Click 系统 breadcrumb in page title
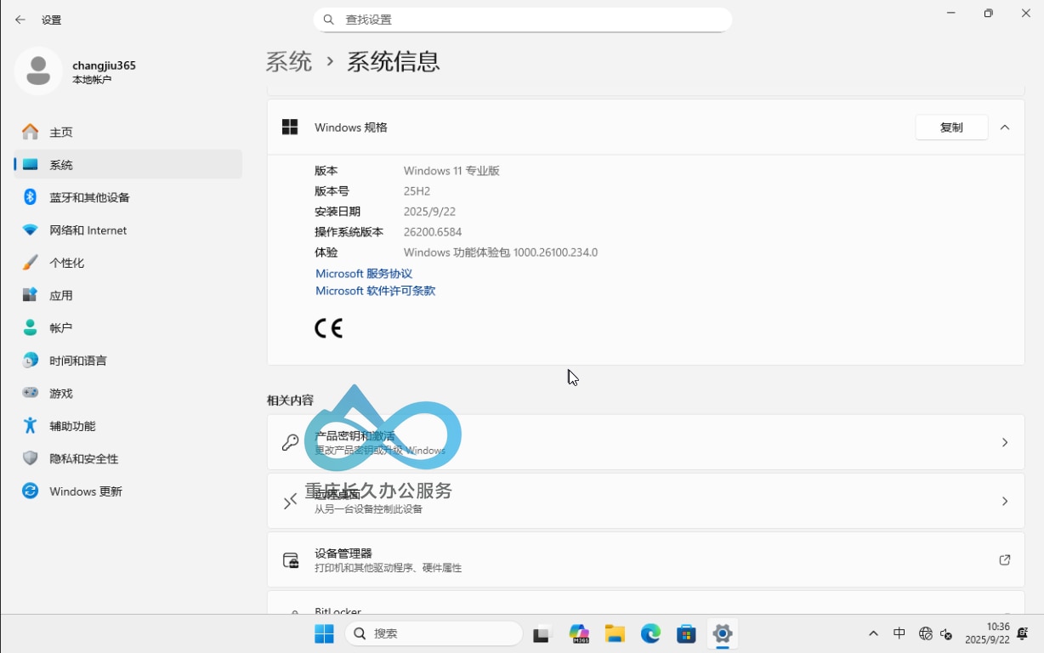The width and height of the screenshot is (1044, 653). click(289, 61)
